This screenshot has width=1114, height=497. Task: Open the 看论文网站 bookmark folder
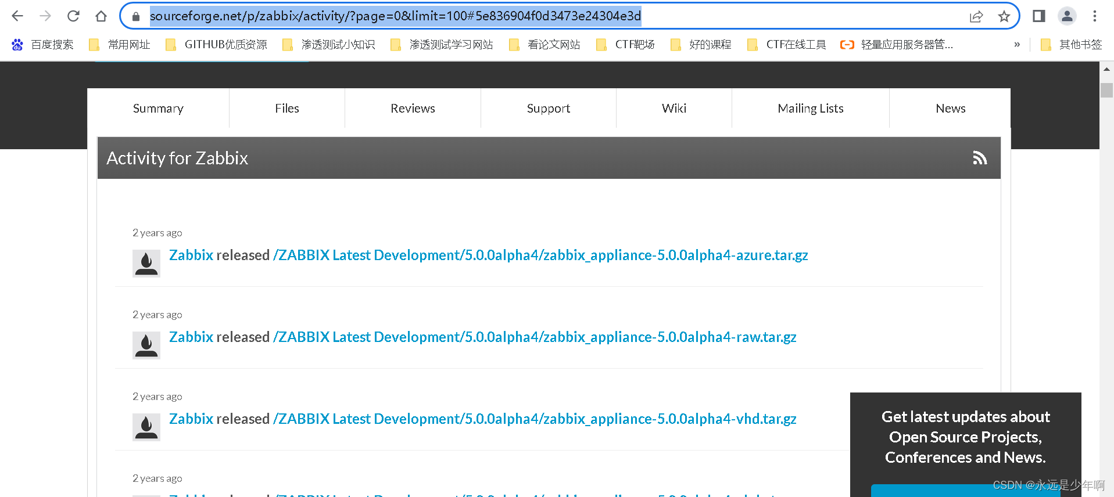pyautogui.click(x=545, y=45)
